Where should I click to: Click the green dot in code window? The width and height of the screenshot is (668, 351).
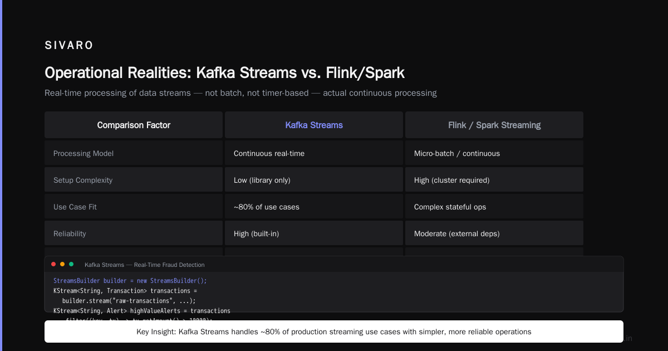71,264
